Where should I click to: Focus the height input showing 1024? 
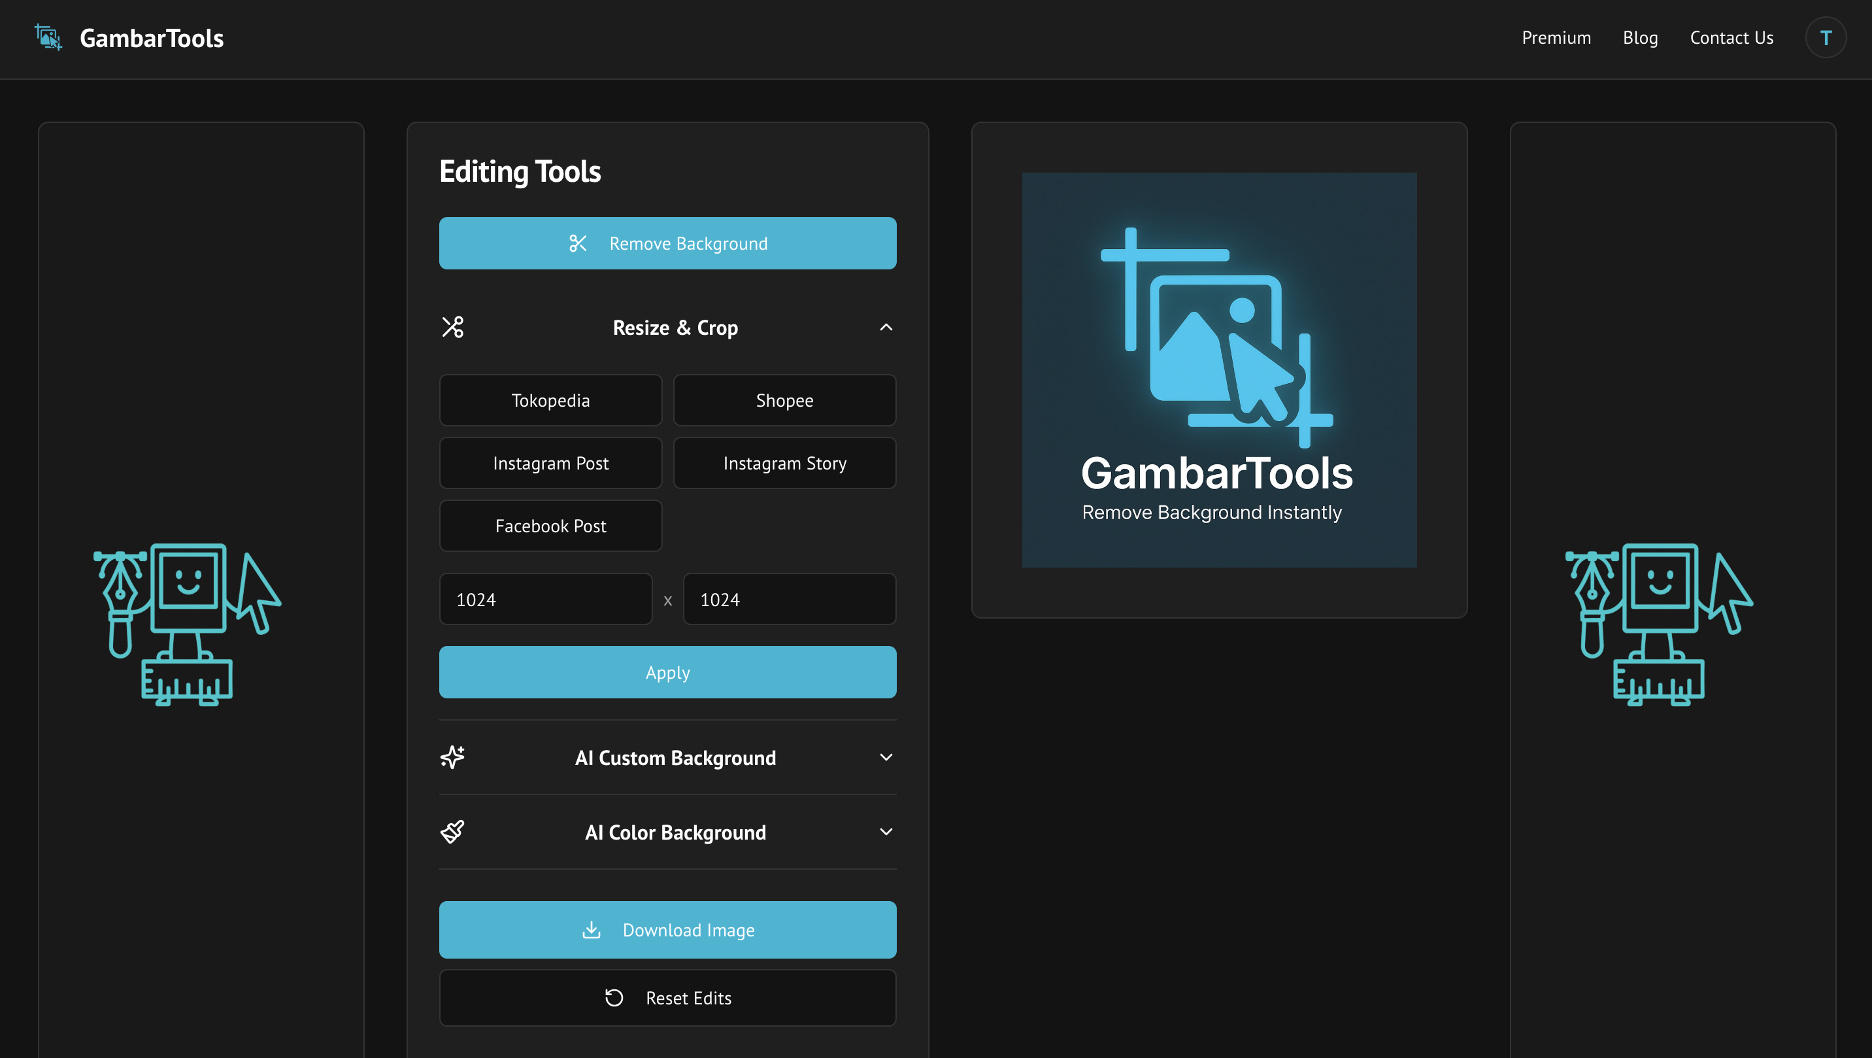coord(789,599)
